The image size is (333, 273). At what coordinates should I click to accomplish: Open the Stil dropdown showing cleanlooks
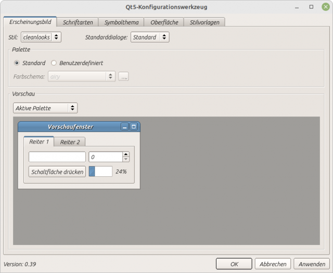pyautogui.click(x=41, y=37)
